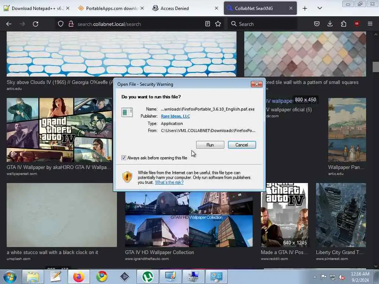Open the Control Panel taskbar icon
This screenshot has height=284, width=379.
pyautogui.click(x=216, y=277)
